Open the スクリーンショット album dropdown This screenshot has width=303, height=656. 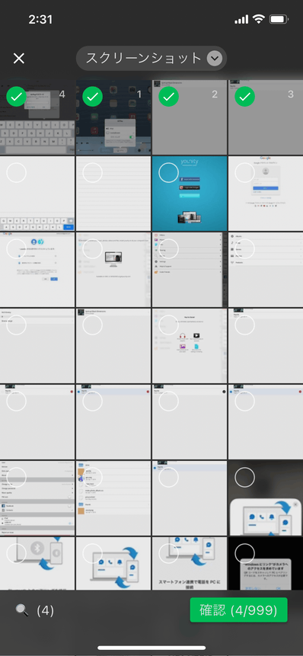click(x=151, y=58)
